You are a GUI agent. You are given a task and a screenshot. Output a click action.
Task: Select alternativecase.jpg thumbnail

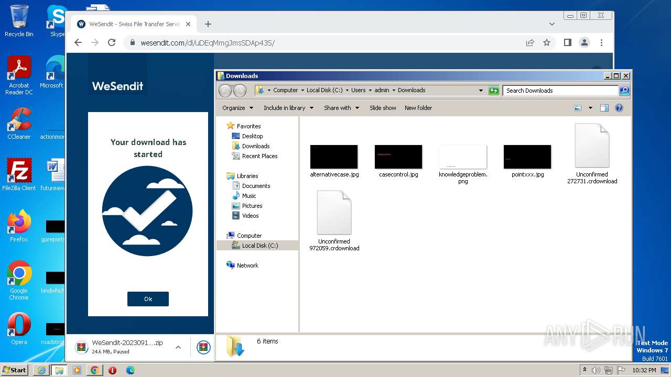tap(334, 157)
